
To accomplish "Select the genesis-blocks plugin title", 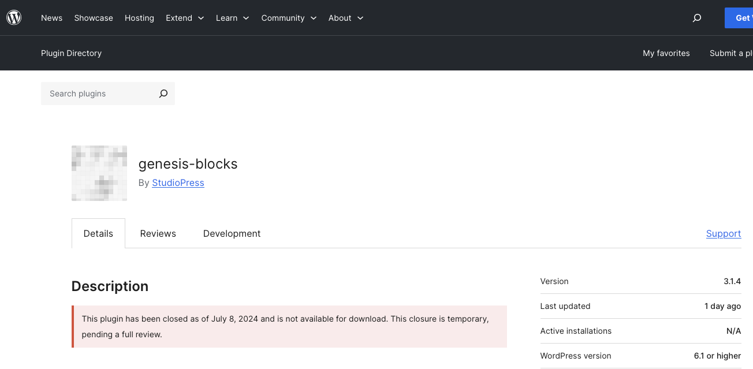I will pyautogui.click(x=188, y=164).
